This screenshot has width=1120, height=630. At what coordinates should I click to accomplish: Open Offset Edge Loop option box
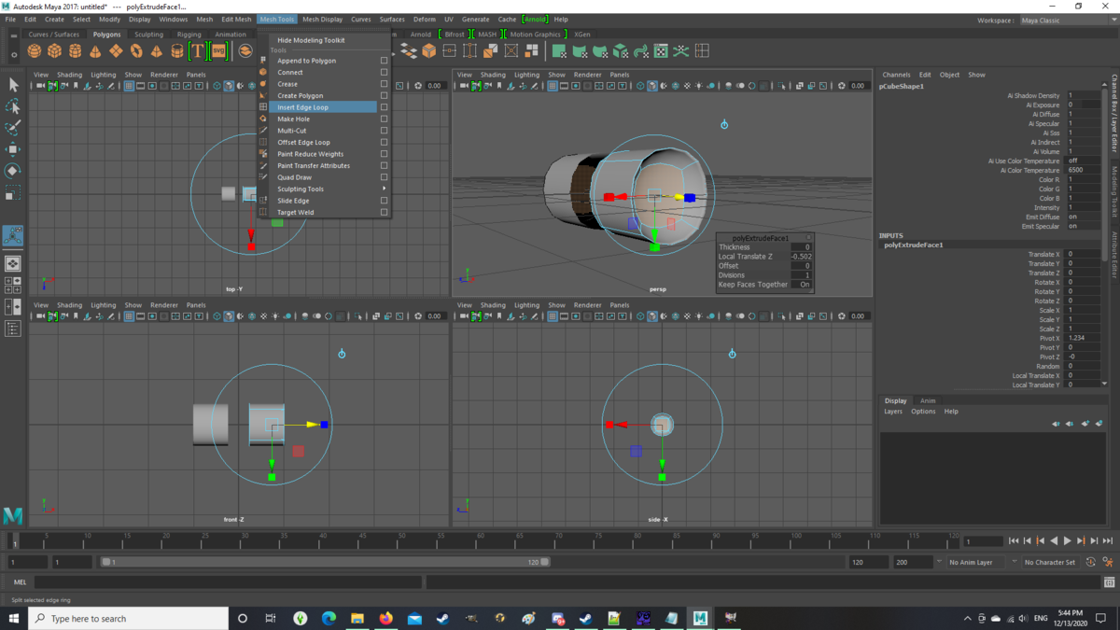tap(384, 142)
